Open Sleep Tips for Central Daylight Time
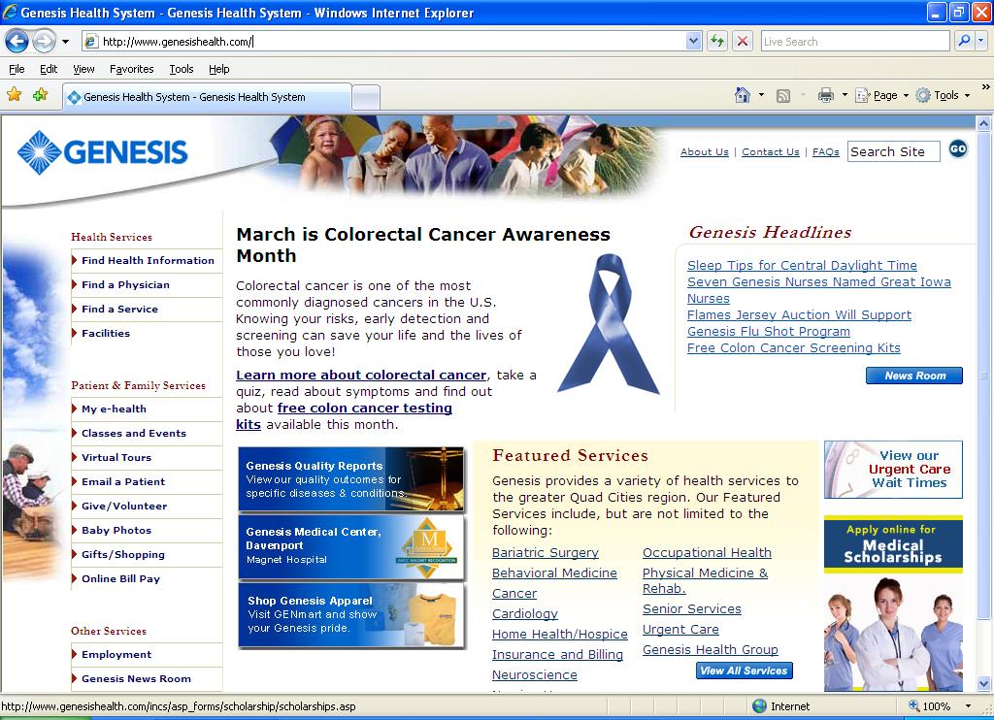This screenshot has width=994, height=720. click(x=802, y=266)
